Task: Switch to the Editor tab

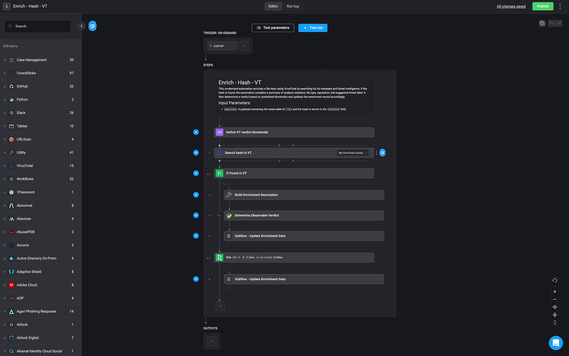Action: [273, 6]
